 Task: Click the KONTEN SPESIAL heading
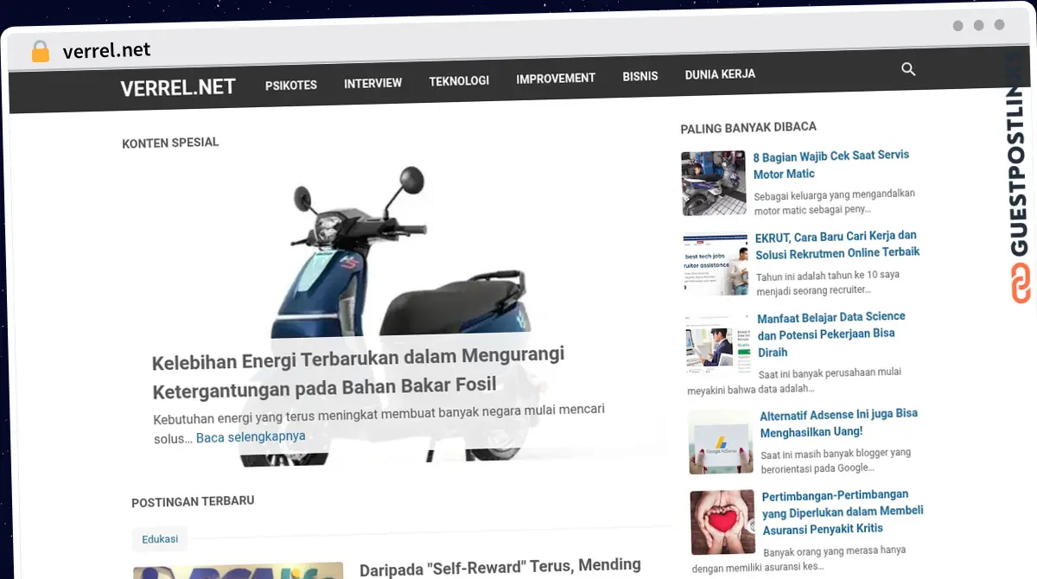170,143
